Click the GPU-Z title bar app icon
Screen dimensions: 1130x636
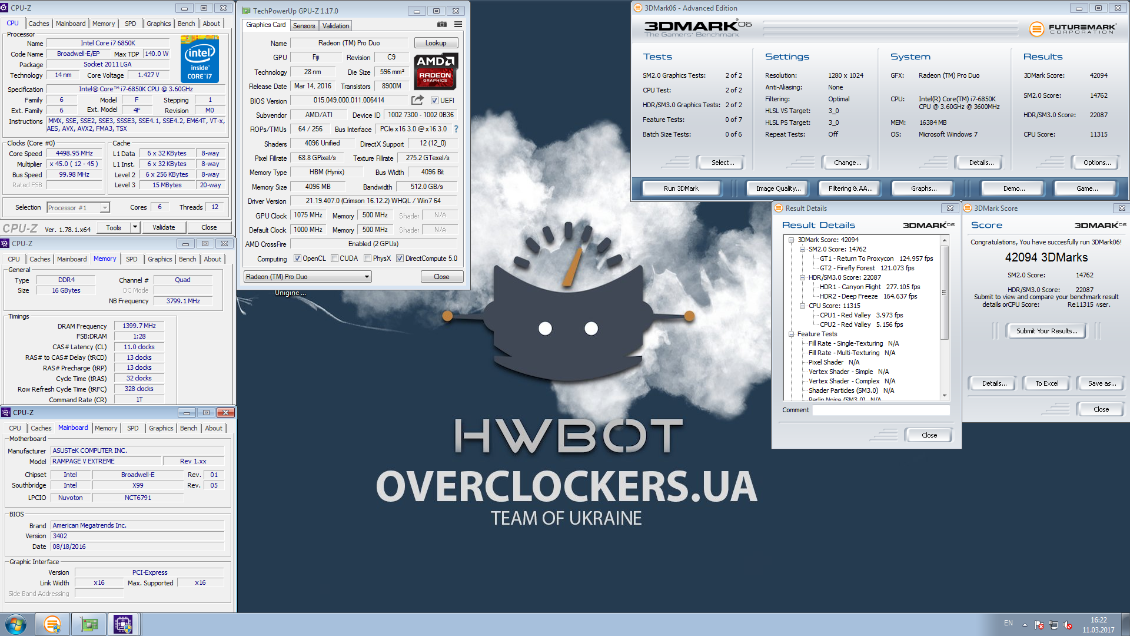[247, 11]
